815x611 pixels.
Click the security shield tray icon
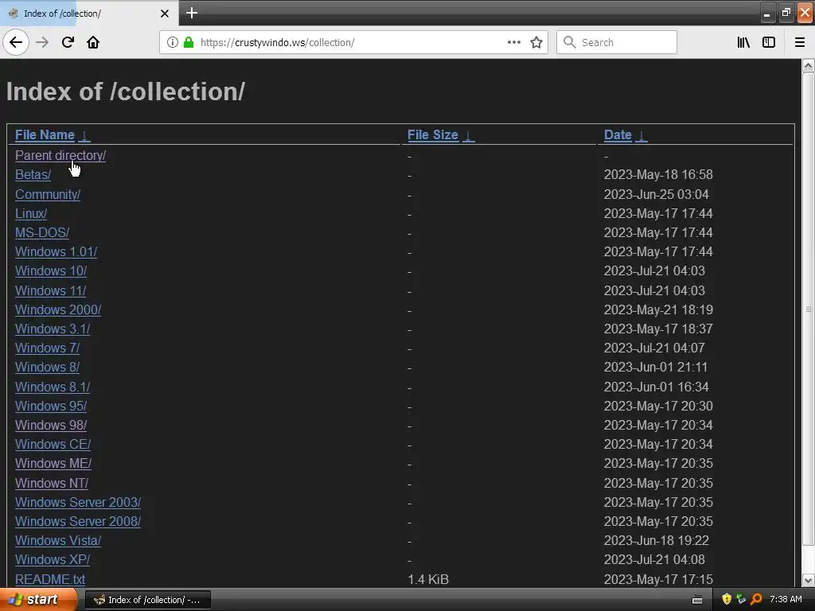tap(727, 600)
